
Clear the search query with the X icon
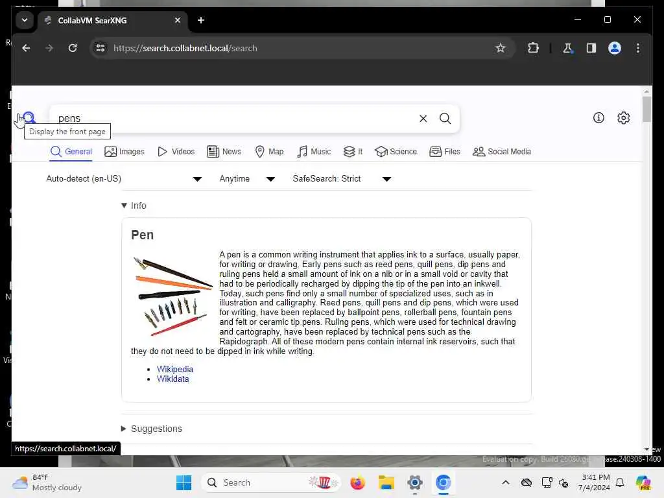coord(423,119)
